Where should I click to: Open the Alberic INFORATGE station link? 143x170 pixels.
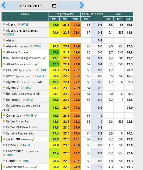(x=17, y=25)
